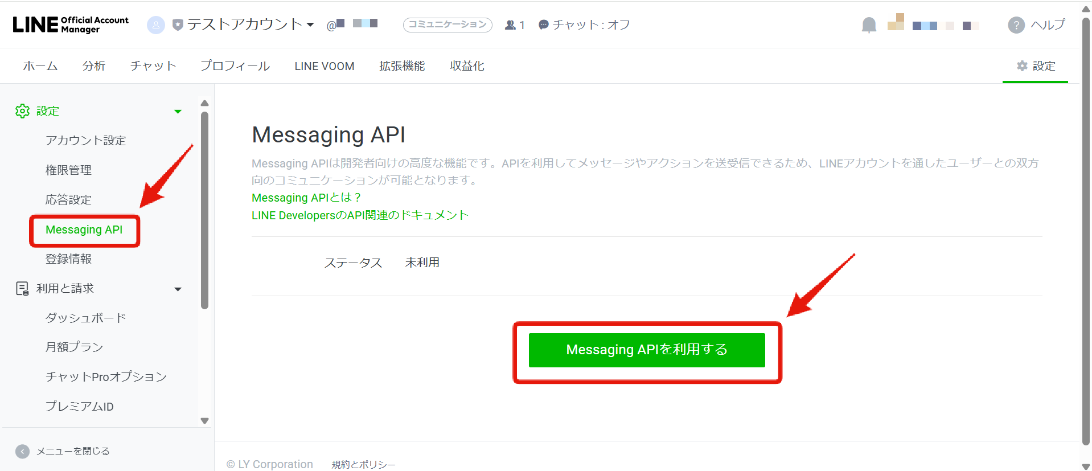Click the © LY Corporation footer text

point(270,464)
